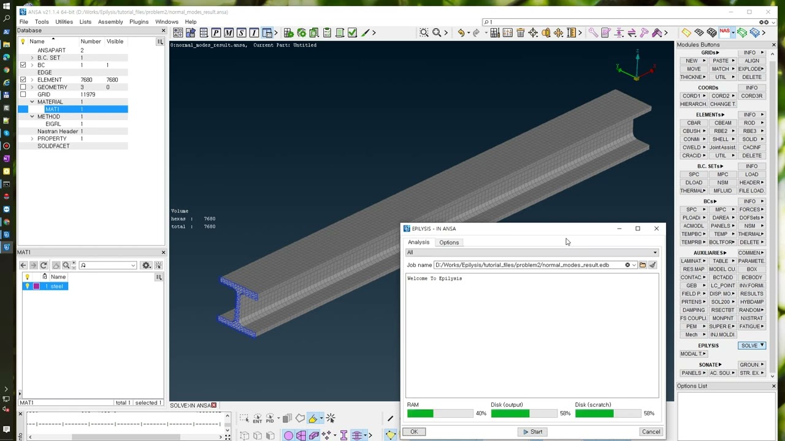Click the green checkmark toolbar icon

pyautogui.click(x=352, y=32)
